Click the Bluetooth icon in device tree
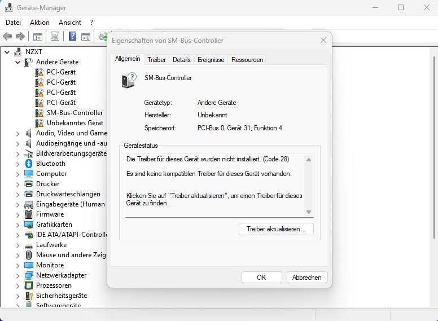 28,164
